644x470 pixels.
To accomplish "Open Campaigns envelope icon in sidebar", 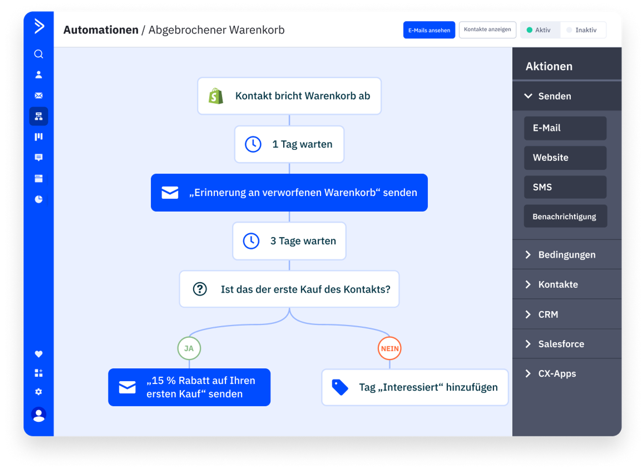I will click(x=39, y=96).
